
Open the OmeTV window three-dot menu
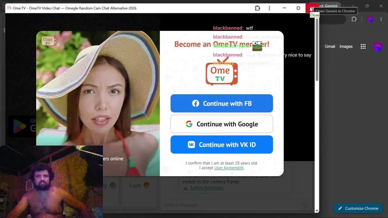(x=269, y=8)
